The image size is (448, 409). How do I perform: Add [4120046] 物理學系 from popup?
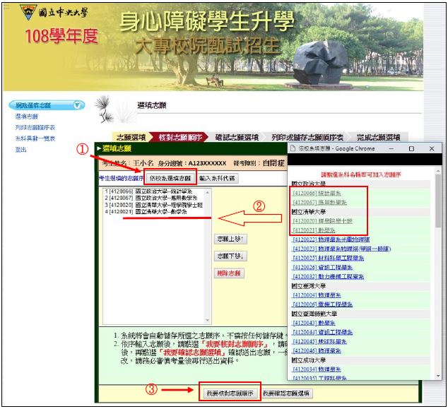coord(317,350)
